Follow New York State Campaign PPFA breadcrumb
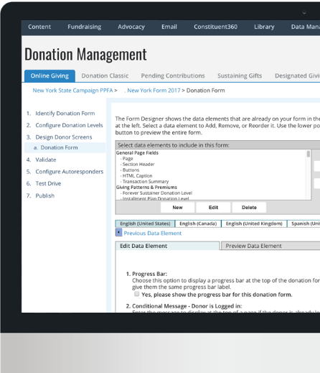320x373 pixels. click(72, 91)
